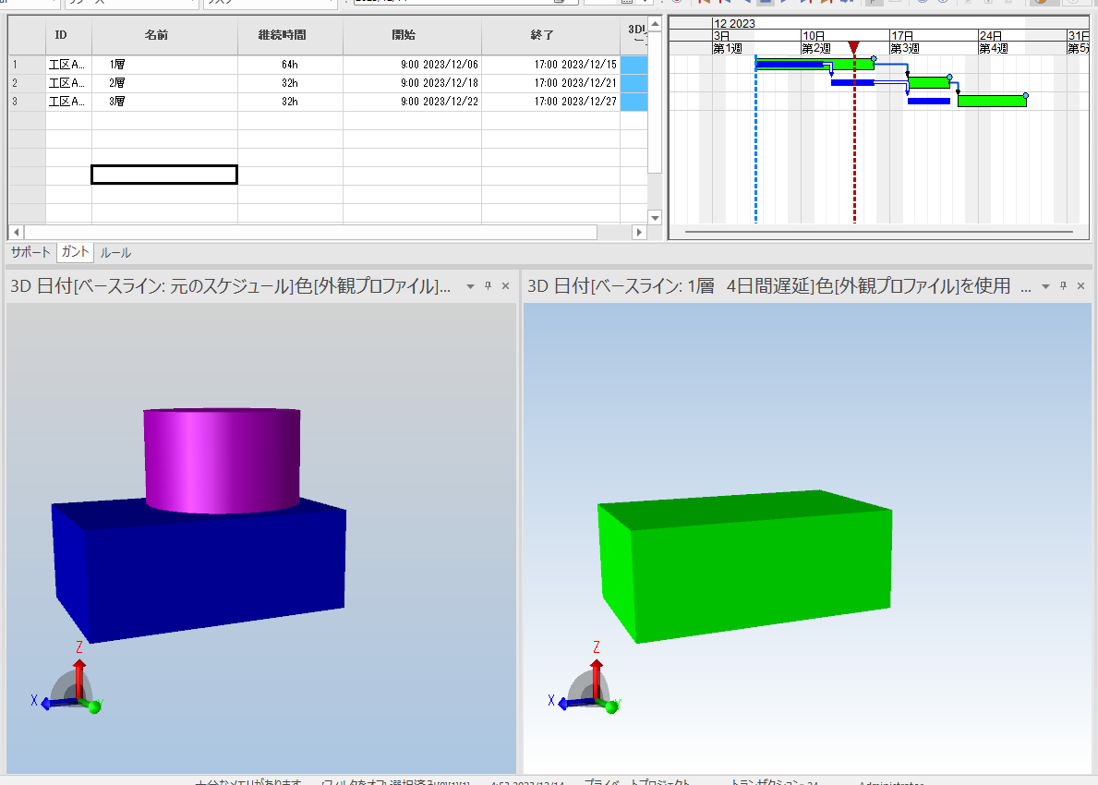1098x785 pixels.
Task: Select row number 3 header
Action: pyautogui.click(x=27, y=102)
